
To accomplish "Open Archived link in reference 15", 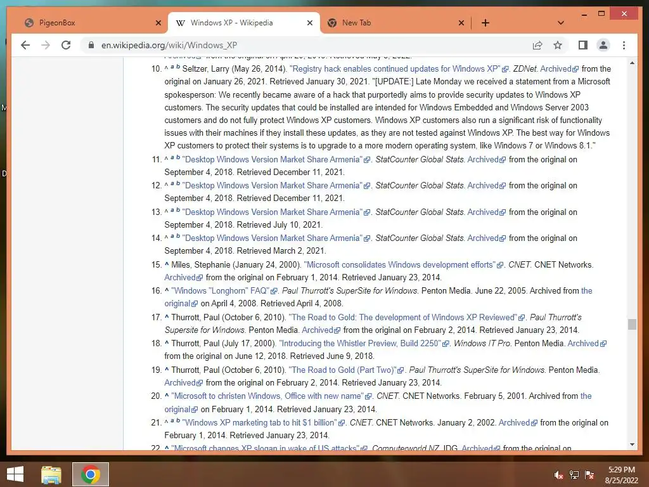I will point(183,278).
